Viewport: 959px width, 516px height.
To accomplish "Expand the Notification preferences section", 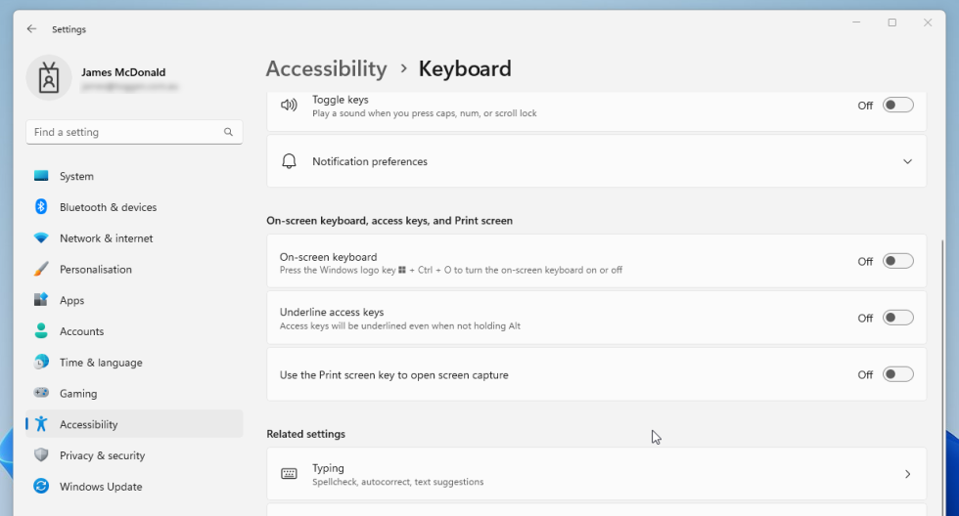I will pos(907,161).
